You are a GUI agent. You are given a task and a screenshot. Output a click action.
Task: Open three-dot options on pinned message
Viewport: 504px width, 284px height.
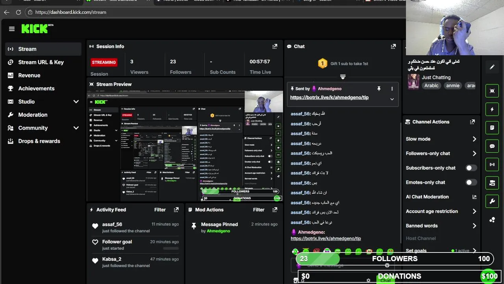point(392,89)
